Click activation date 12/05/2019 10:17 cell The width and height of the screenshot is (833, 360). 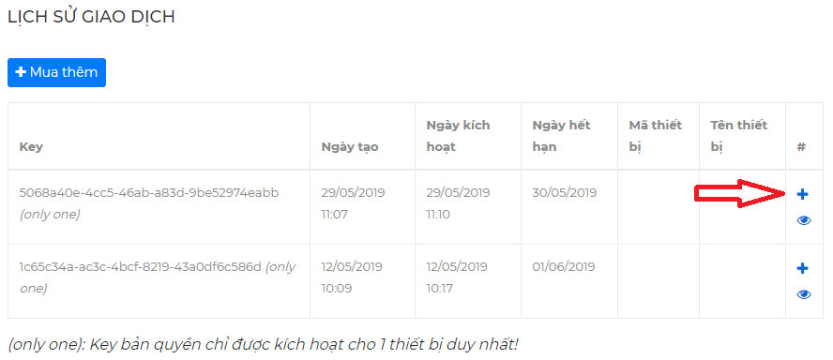[x=458, y=277]
